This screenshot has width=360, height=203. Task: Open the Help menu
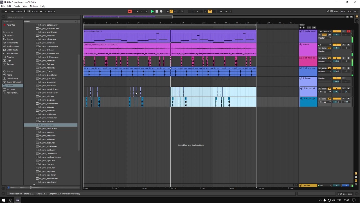43,6
